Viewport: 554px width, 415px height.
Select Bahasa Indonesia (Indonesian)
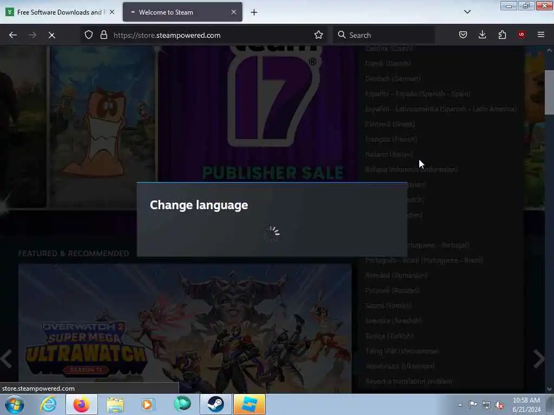pos(412,169)
